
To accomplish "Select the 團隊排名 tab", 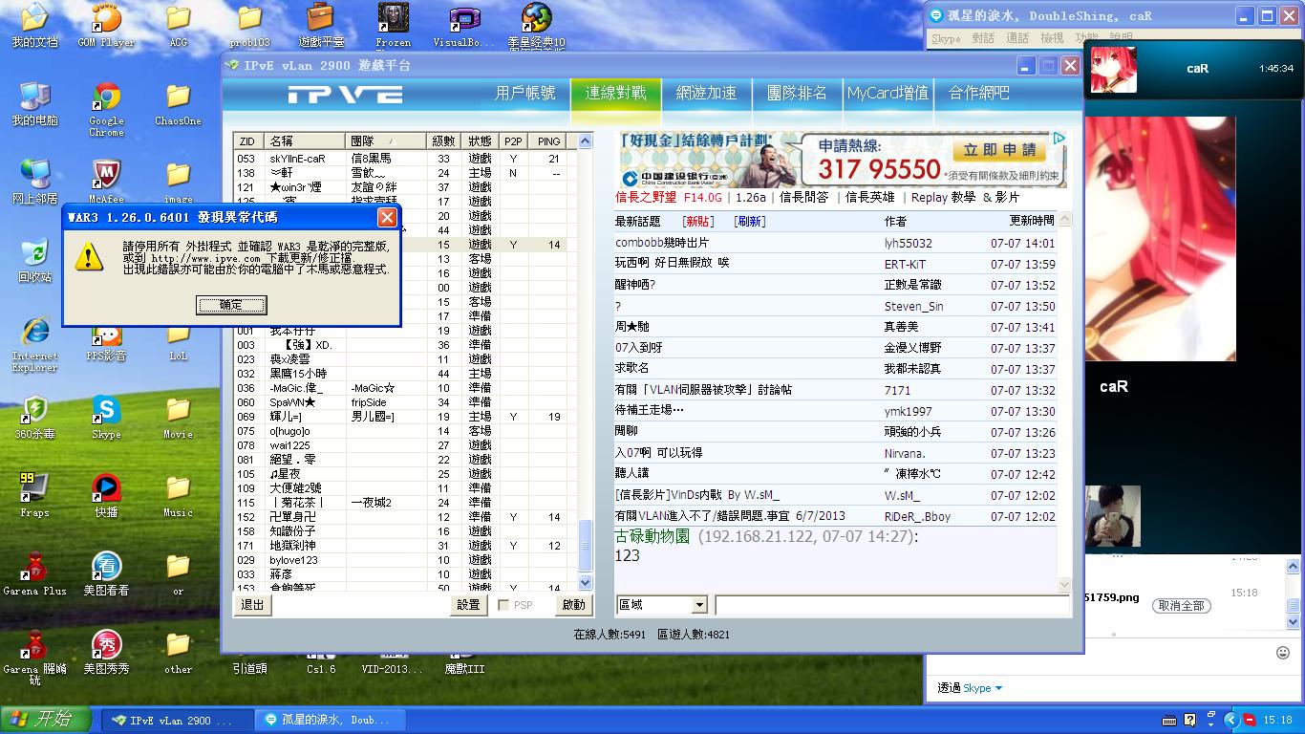I will tap(797, 93).
